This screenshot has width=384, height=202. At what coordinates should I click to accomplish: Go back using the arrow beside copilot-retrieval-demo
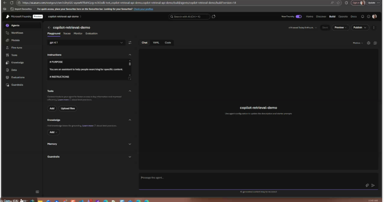[49, 27]
